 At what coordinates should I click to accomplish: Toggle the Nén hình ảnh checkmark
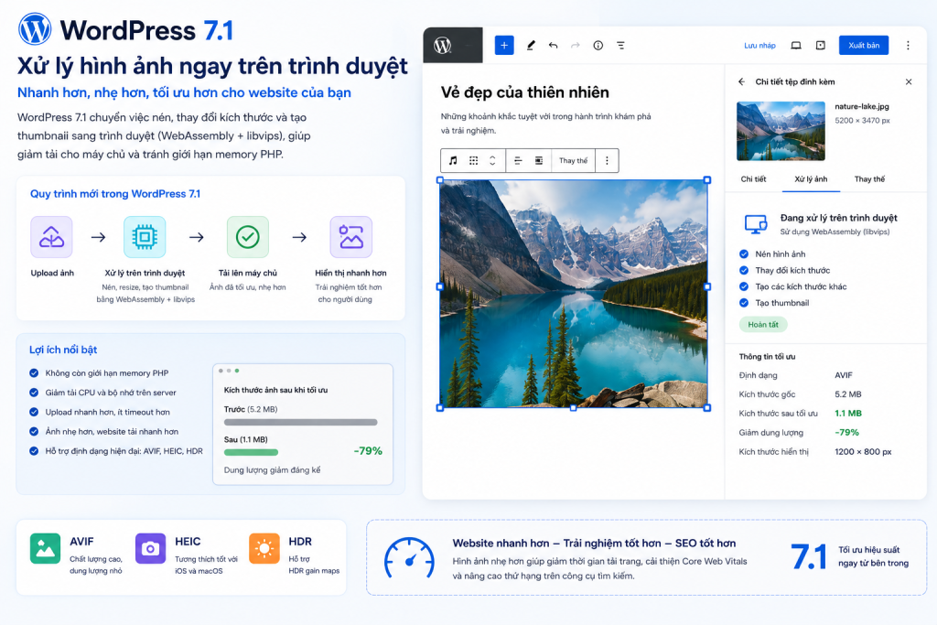click(744, 254)
